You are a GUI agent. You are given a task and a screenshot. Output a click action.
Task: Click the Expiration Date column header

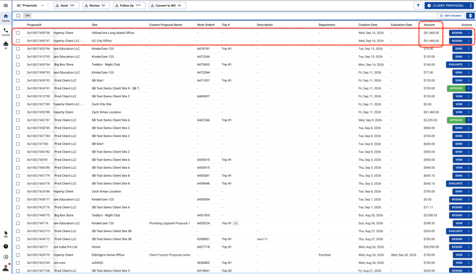coord(401,25)
